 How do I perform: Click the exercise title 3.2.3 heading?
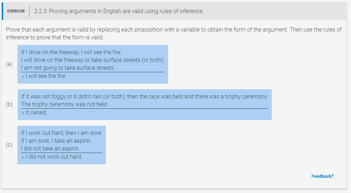(x=119, y=11)
